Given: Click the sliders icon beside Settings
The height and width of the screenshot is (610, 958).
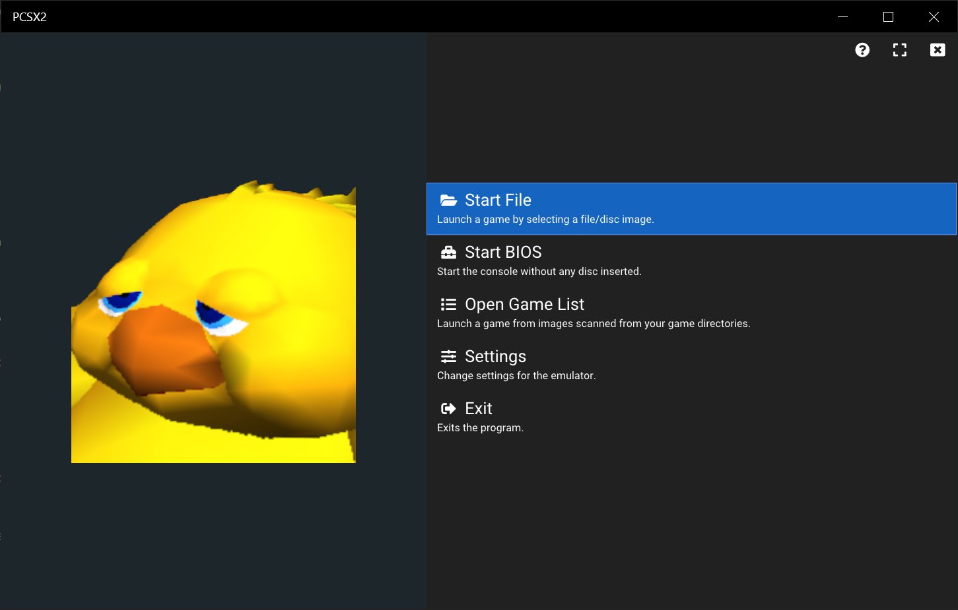Looking at the screenshot, I should [x=449, y=356].
